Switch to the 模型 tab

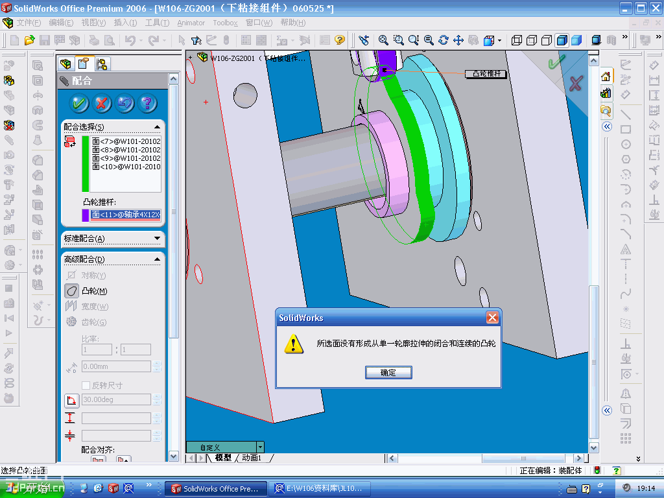[x=223, y=458]
